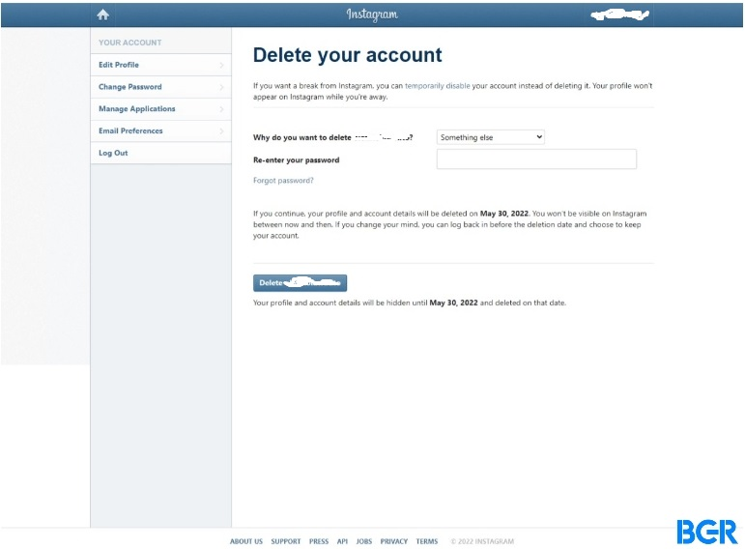Click chevron beside Email Preferences

click(222, 130)
